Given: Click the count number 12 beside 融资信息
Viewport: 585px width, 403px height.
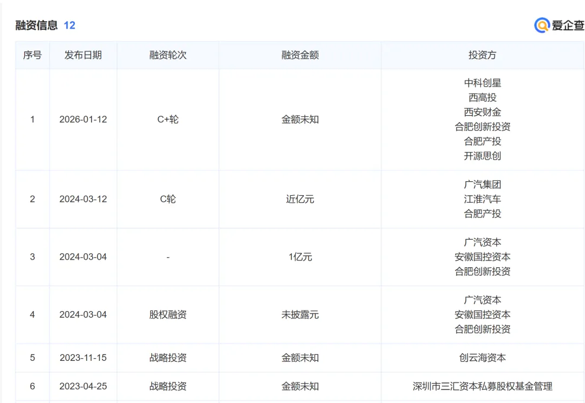Looking at the screenshot, I should point(69,25).
